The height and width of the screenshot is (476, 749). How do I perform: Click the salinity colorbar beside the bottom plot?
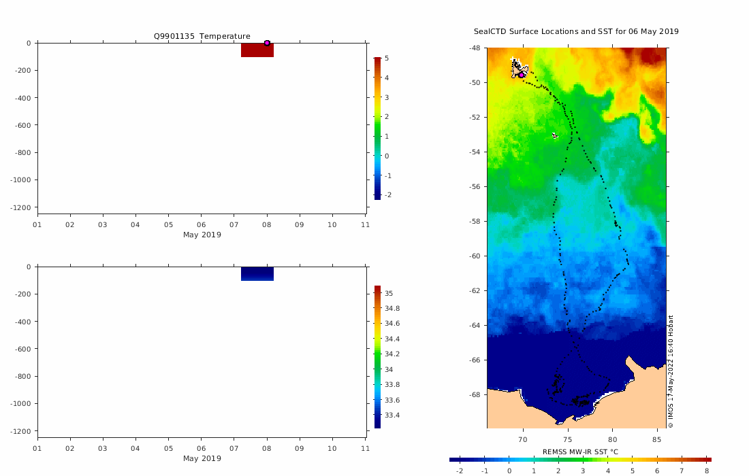[377, 357]
